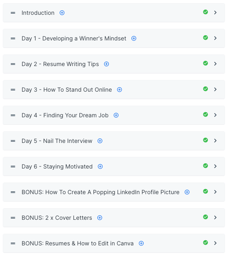Open the Day 3 How To Stand Out Online title
Screen dimensions: 231x261
[x=67, y=90]
